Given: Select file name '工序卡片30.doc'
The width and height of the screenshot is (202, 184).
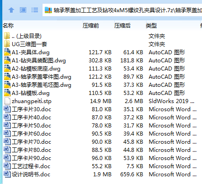Looking at the screenshot, I should (x=31, y=109).
